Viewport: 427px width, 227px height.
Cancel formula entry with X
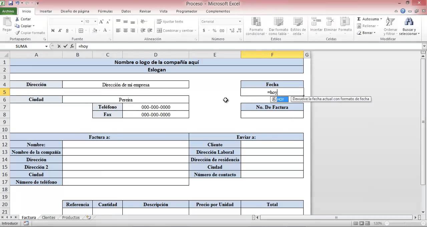[59, 46]
